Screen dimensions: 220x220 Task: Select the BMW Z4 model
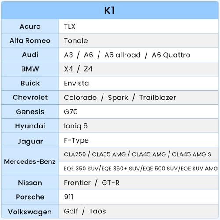[x=88, y=69]
